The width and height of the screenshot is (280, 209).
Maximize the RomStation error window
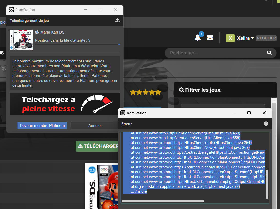click(249, 113)
